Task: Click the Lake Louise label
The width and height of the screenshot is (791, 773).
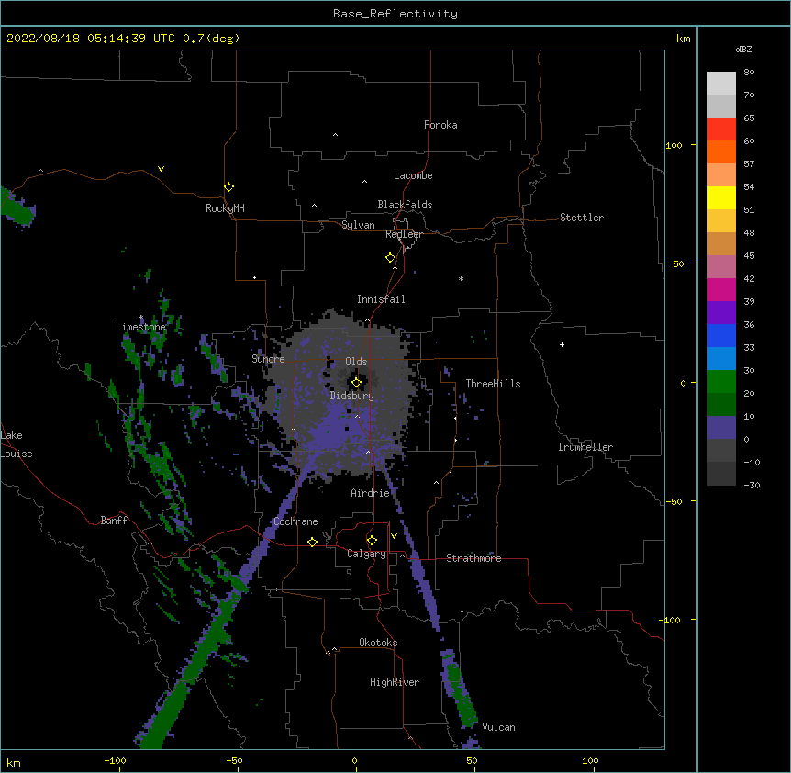Action: (x=17, y=444)
